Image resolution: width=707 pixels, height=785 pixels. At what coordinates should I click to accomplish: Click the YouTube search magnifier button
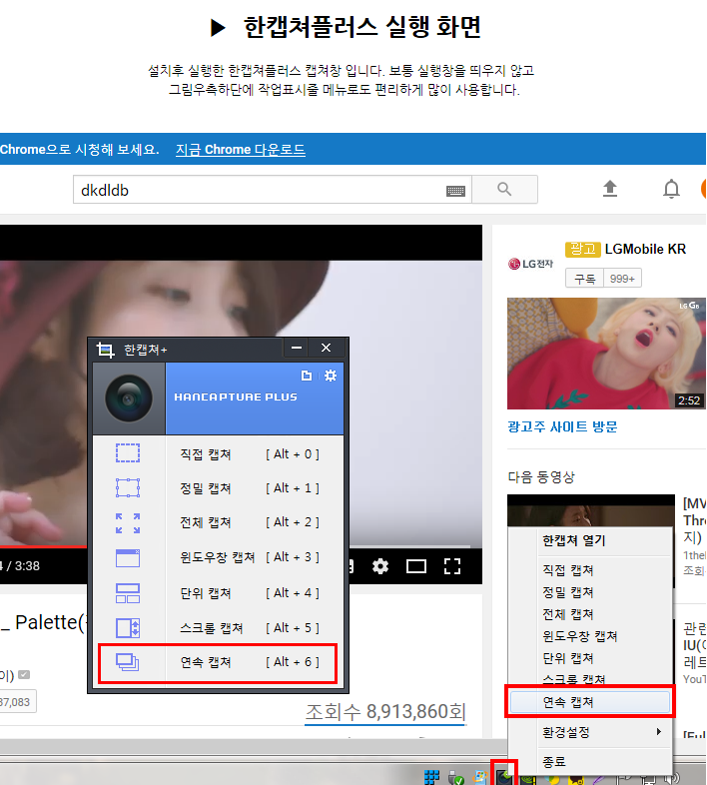(x=504, y=189)
